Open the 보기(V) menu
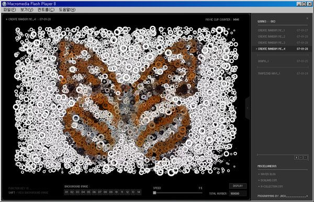314x202 pixels. [x=27, y=9]
